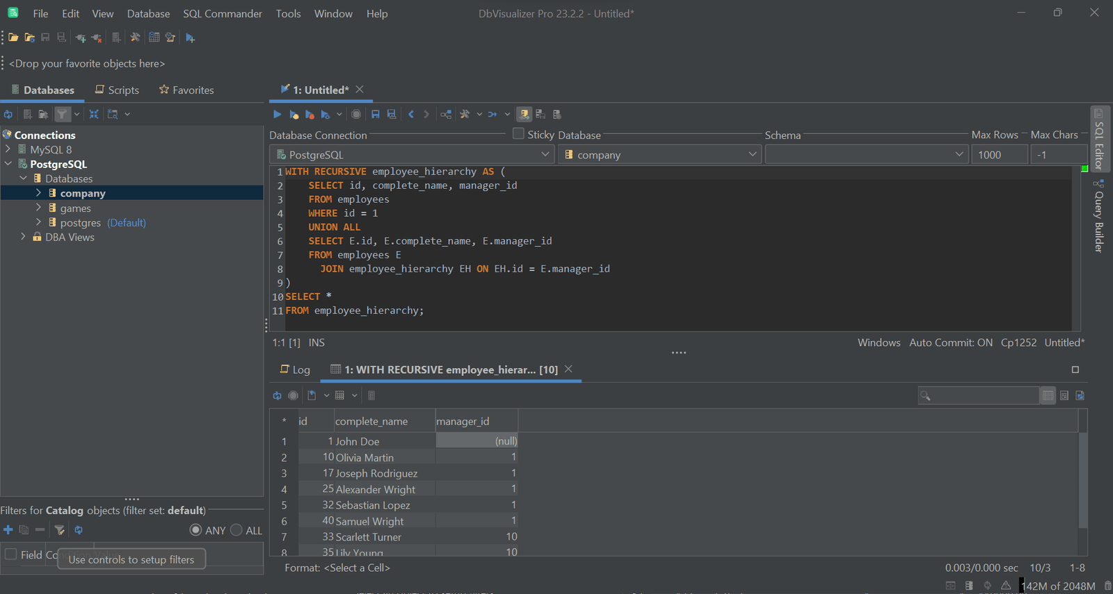The image size is (1113, 594).
Task: Open the SQL Commander menu
Action: [x=222, y=14]
